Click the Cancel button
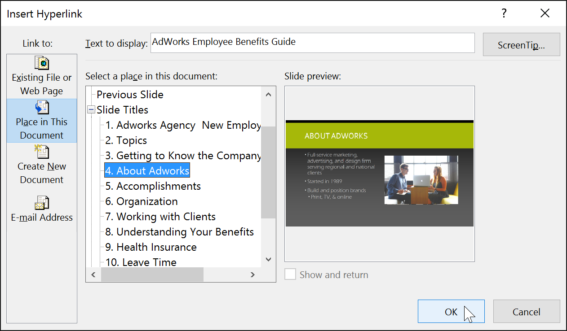Screen dimensions: 567x331 (526, 312)
